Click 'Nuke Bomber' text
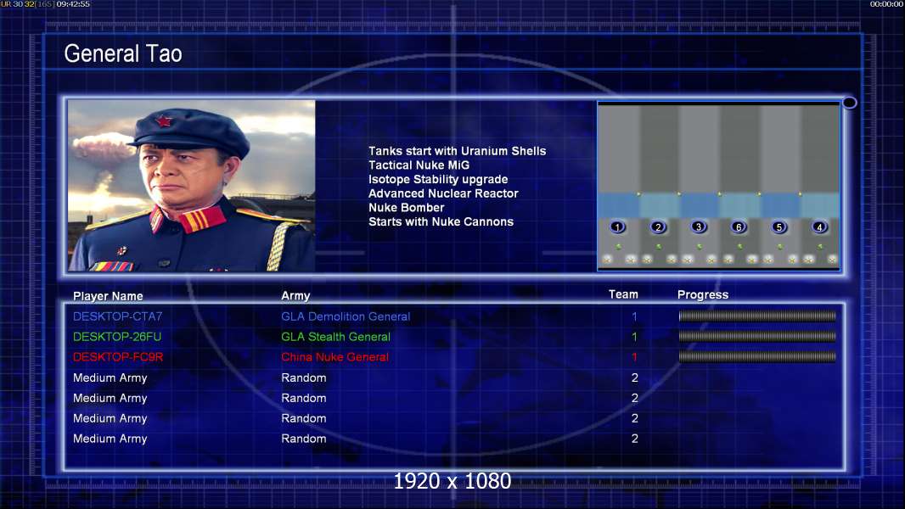 coord(407,208)
